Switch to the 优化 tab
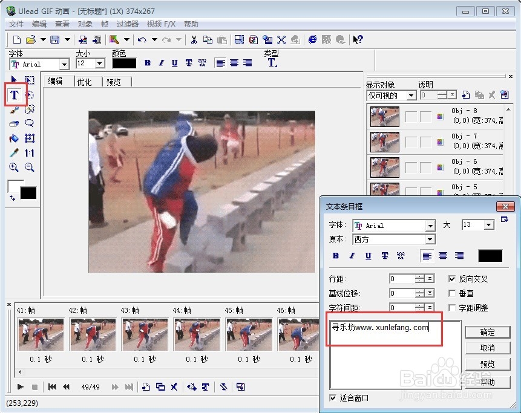Screen dimensions: 521x413 tap(84, 82)
